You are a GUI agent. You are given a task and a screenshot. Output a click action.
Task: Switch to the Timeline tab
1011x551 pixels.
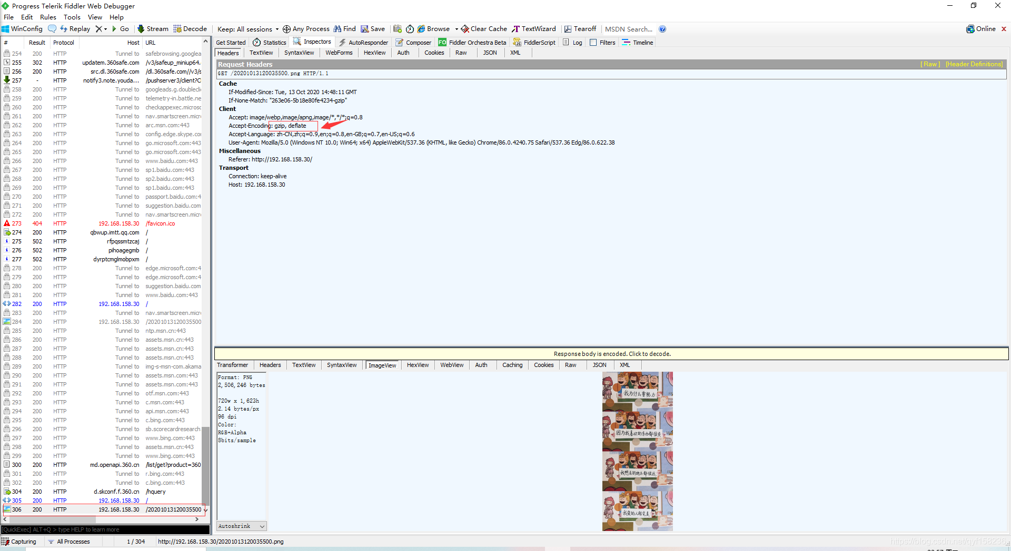tap(638, 43)
